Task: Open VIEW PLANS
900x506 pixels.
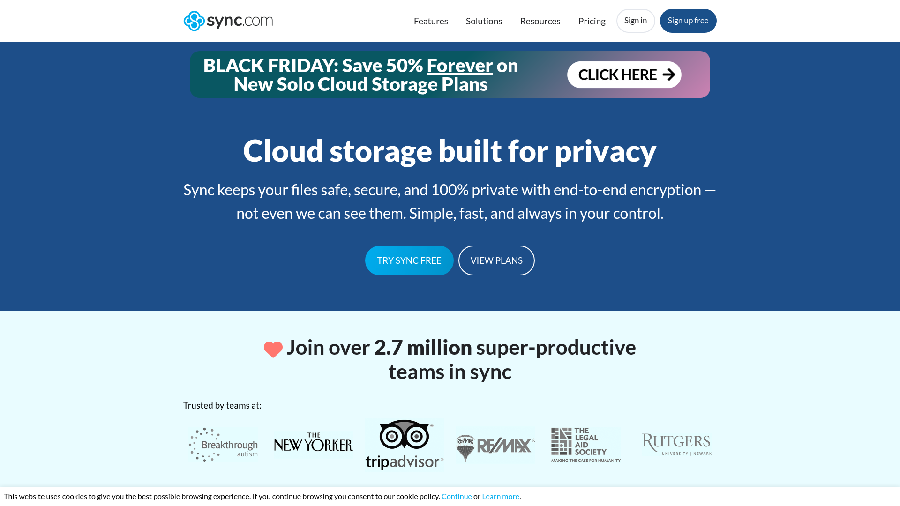Action: point(496,260)
